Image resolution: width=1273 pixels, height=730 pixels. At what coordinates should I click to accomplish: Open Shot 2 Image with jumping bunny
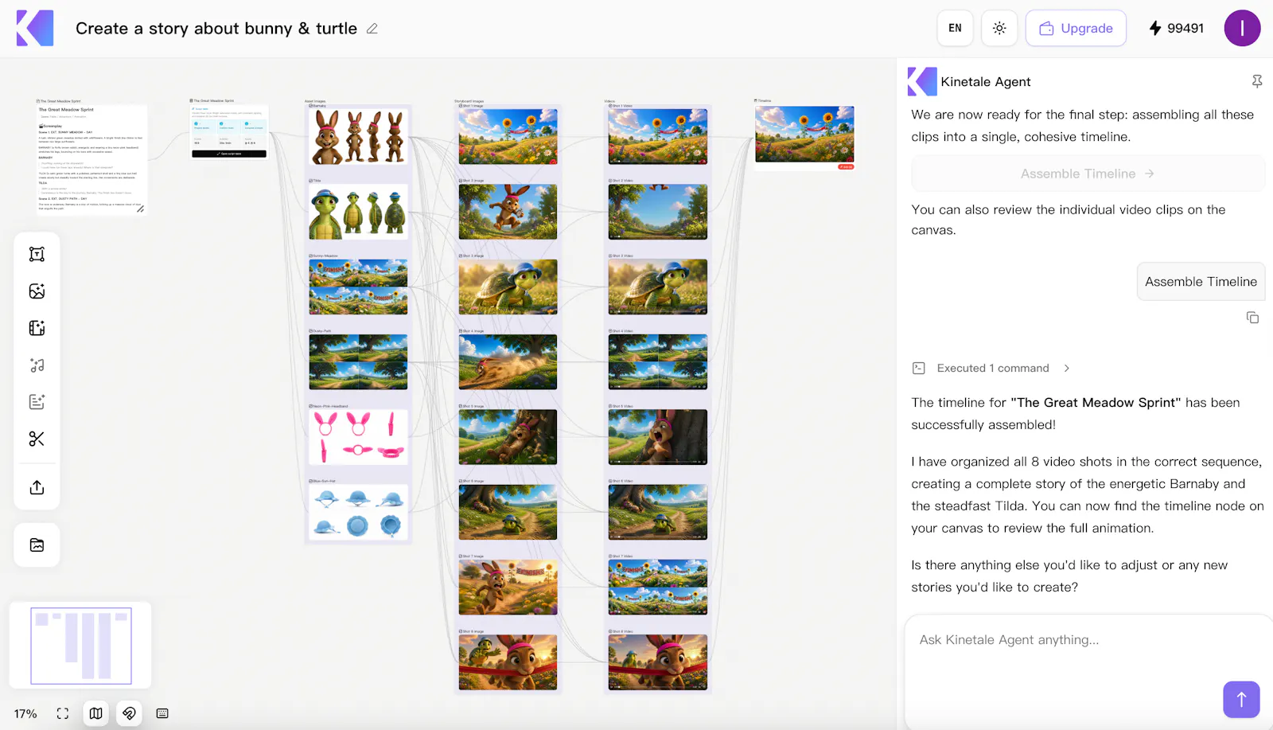pos(508,212)
